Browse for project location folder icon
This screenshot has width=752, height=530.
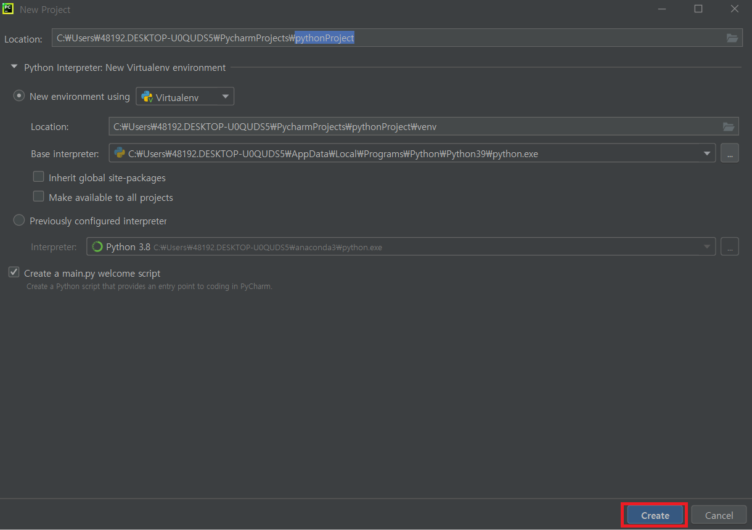pos(732,38)
